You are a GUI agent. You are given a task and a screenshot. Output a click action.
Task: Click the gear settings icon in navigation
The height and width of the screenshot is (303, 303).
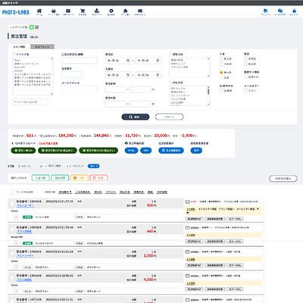point(111,11)
